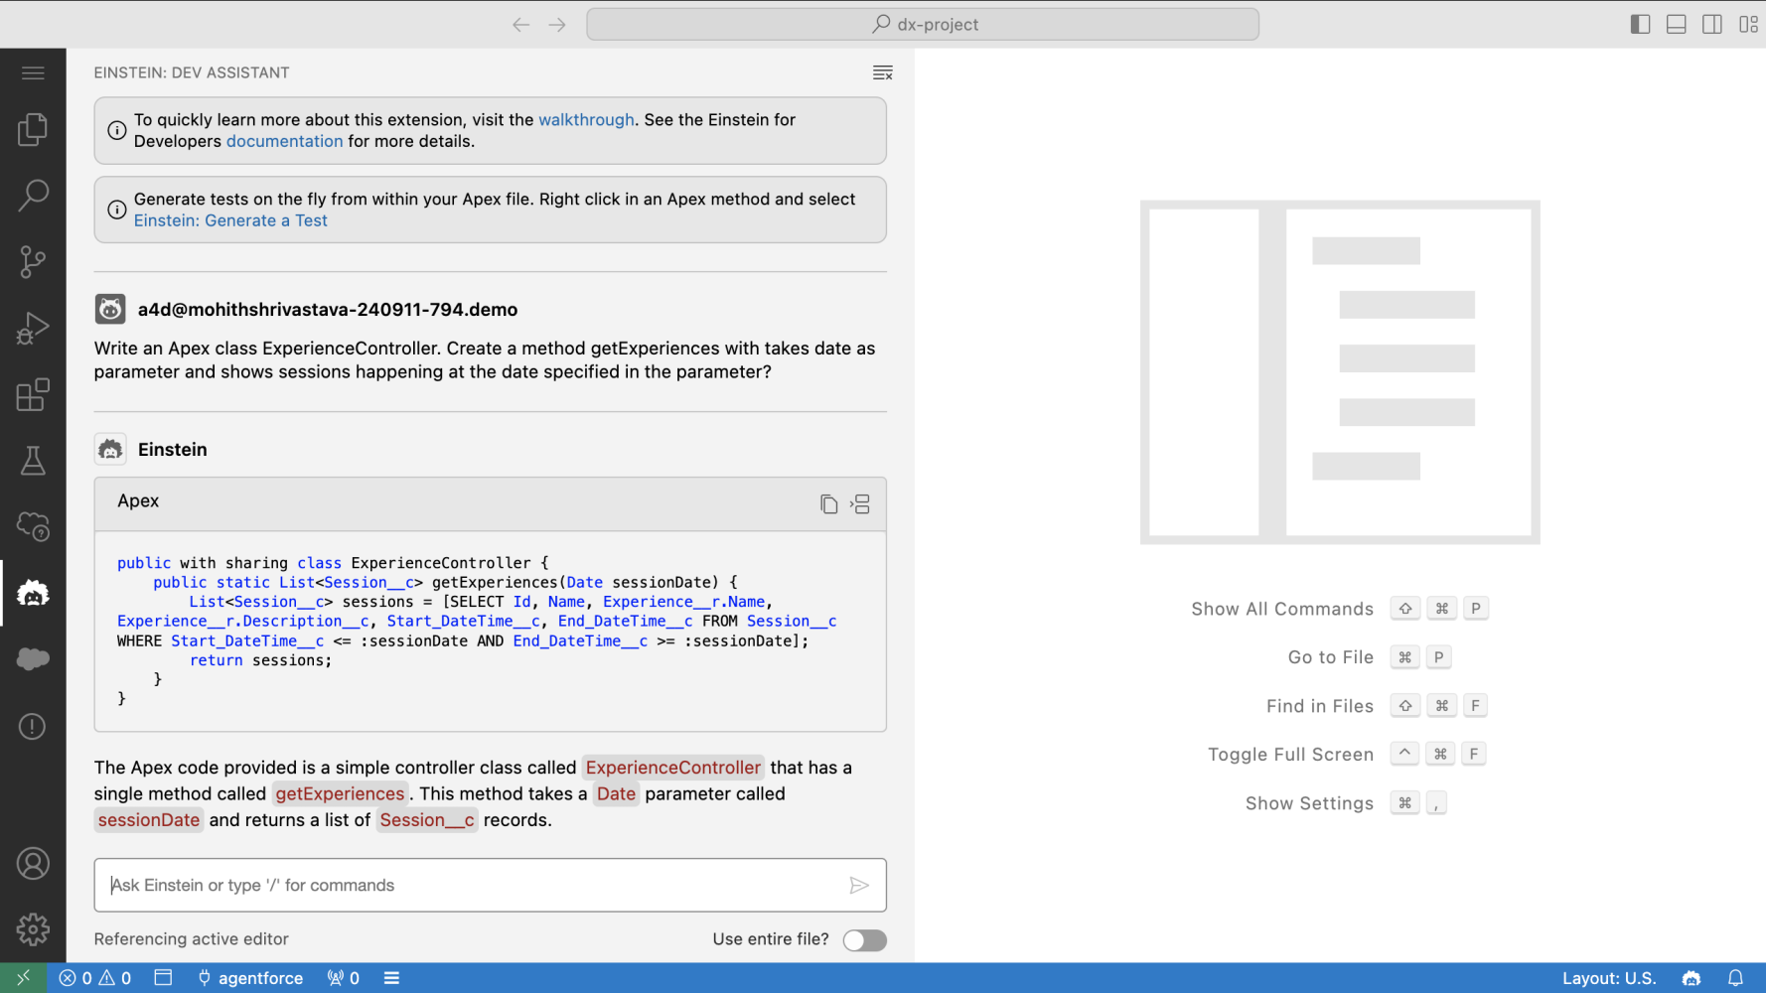Send the message to Einstein

click(x=859, y=885)
